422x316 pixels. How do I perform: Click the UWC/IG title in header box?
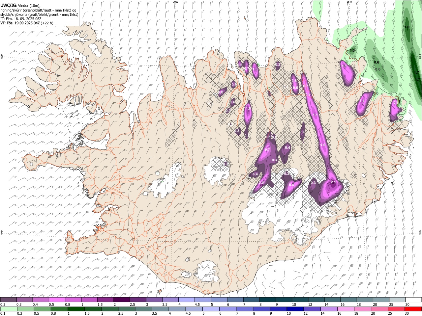pyautogui.click(x=8, y=5)
